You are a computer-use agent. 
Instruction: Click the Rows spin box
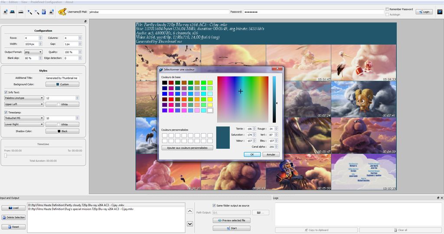pyautogui.click(x=33, y=38)
